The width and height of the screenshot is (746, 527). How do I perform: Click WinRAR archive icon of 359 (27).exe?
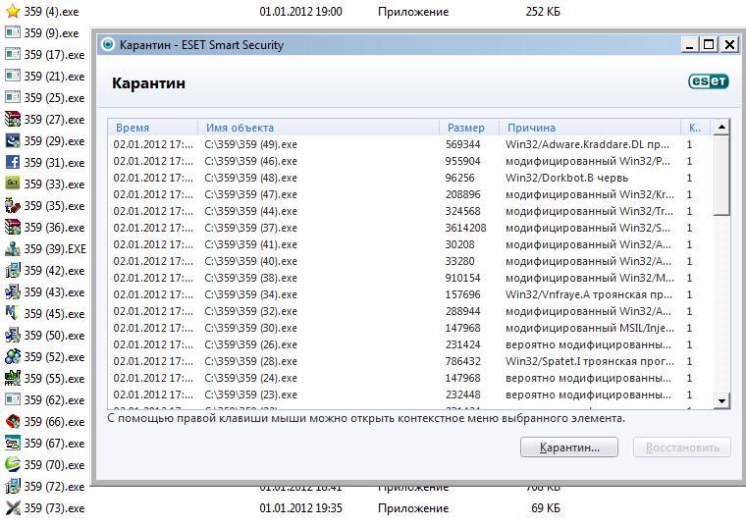13,119
